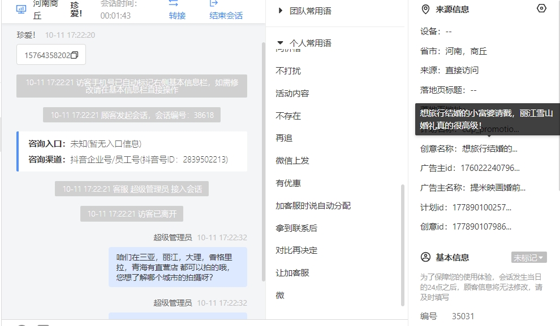Click the 来源 直接访问 entry
Viewport: 560px width, 326px height.
449,71
